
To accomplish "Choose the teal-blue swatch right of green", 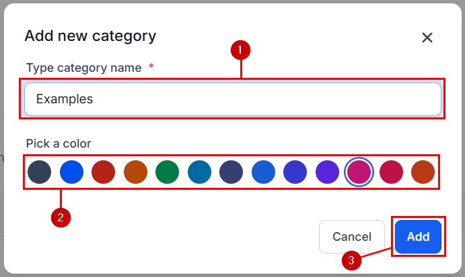I will coord(199,172).
